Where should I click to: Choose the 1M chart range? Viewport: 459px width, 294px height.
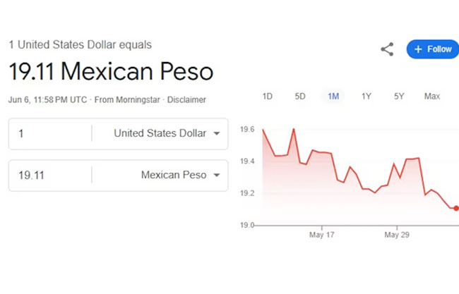coord(333,96)
